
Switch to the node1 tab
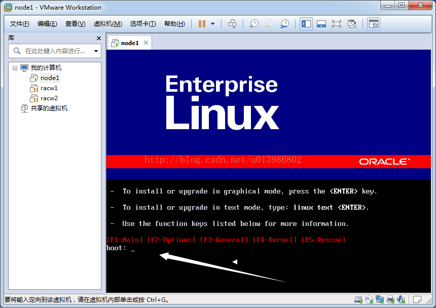coord(130,43)
